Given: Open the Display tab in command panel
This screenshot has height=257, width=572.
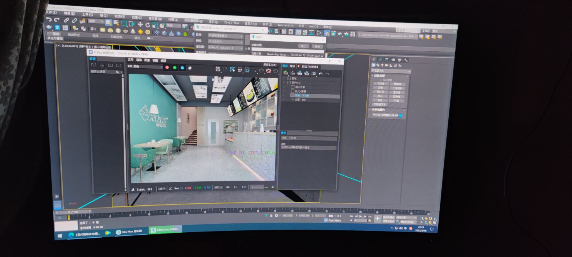Looking at the screenshot, I should [x=399, y=60].
